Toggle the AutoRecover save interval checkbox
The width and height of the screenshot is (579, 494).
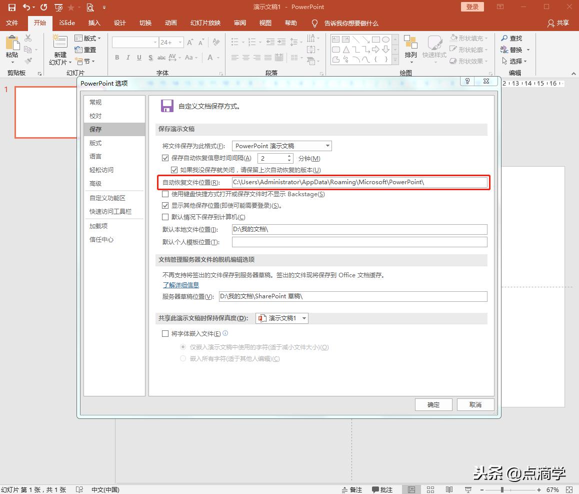[165, 158]
